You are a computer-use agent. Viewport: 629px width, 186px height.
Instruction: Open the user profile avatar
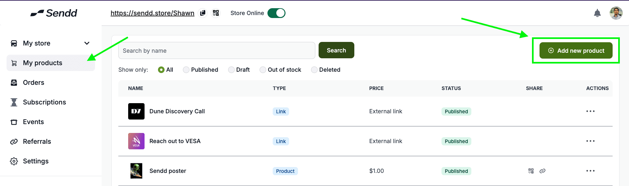(x=616, y=13)
